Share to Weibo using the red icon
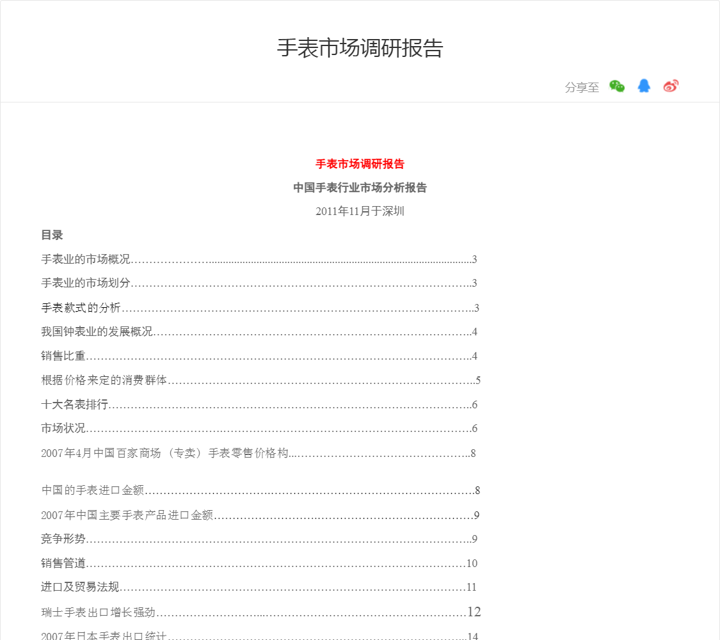720x640 pixels. point(671,86)
